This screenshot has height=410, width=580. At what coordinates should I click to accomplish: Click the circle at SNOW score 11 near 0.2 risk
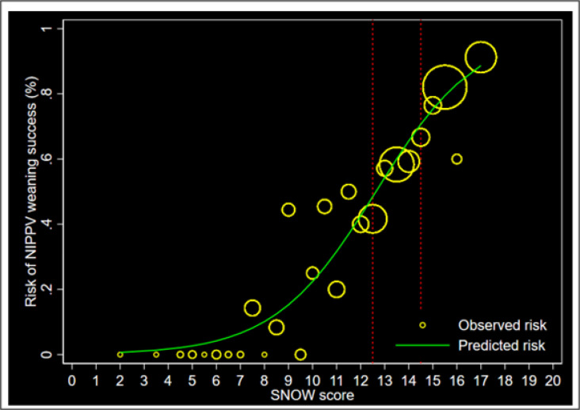(x=337, y=289)
